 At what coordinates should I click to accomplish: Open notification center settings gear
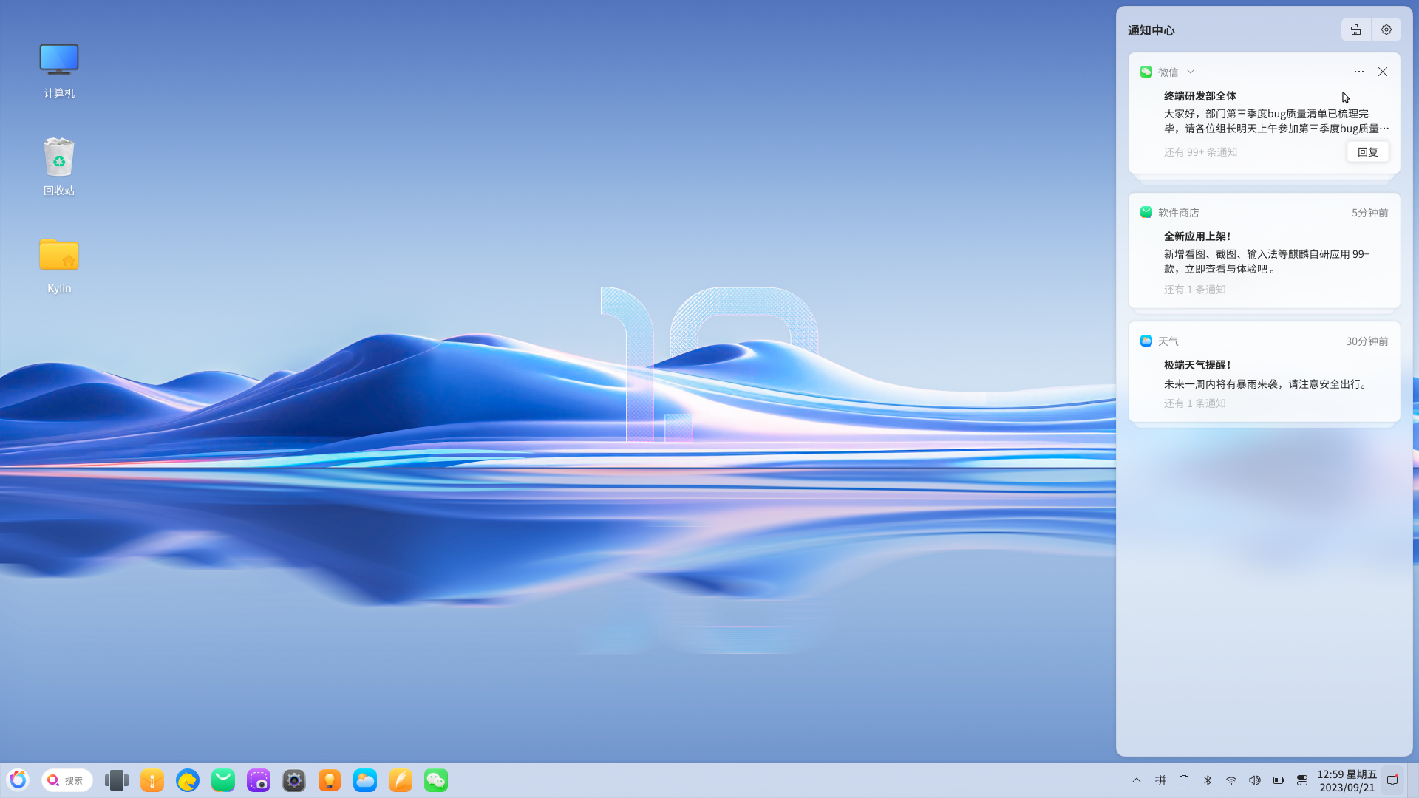tap(1386, 30)
